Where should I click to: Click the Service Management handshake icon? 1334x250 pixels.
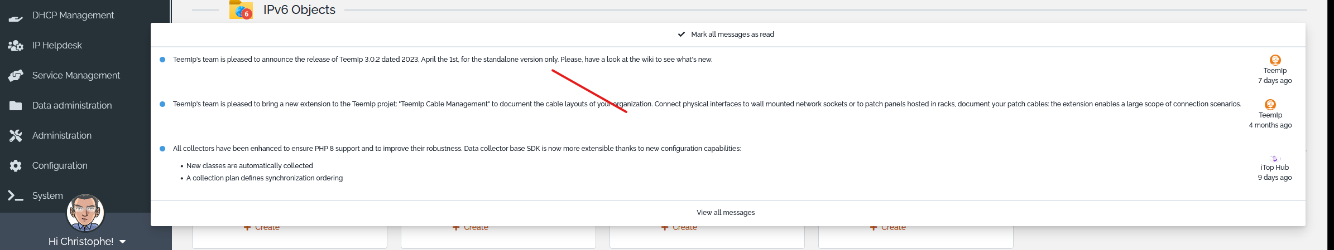point(16,76)
